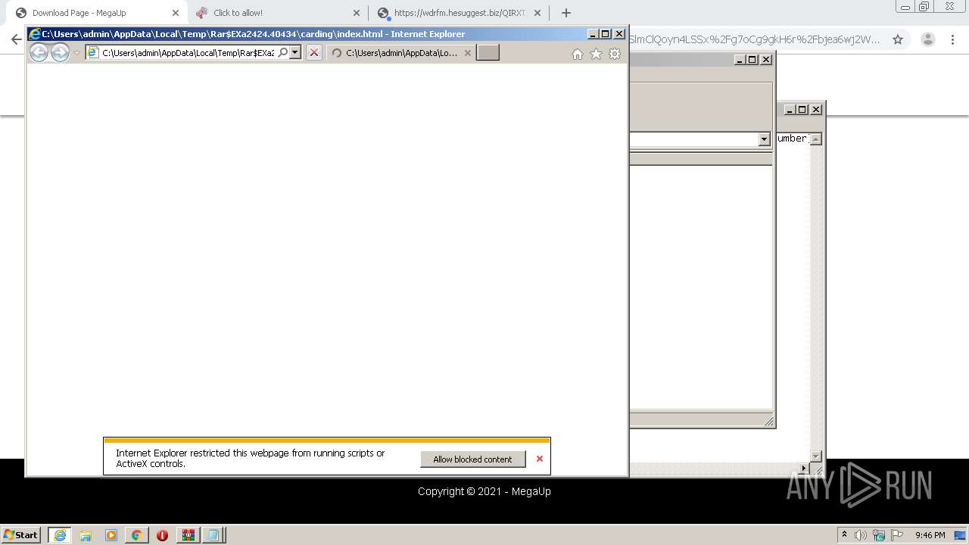
Task: Bookmark this page with Chrome star icon
Action: [898, 39]
